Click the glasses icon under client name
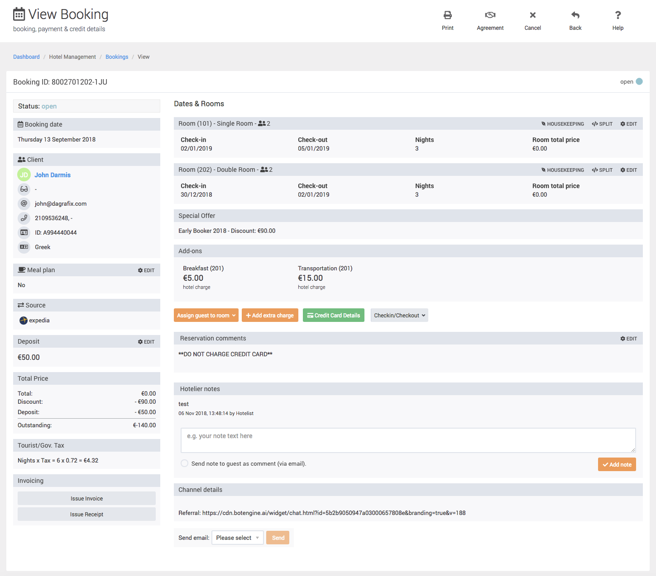 [x=24, y=189]
